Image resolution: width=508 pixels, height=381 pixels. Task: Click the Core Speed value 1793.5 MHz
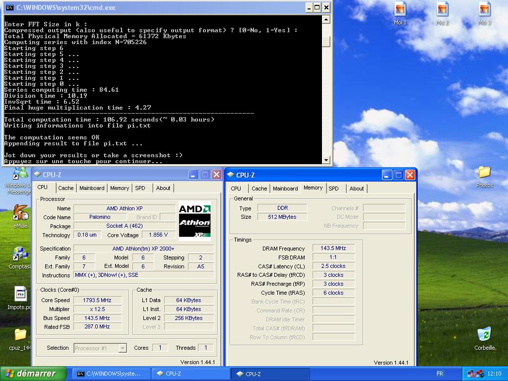click(x=97, y=300)
